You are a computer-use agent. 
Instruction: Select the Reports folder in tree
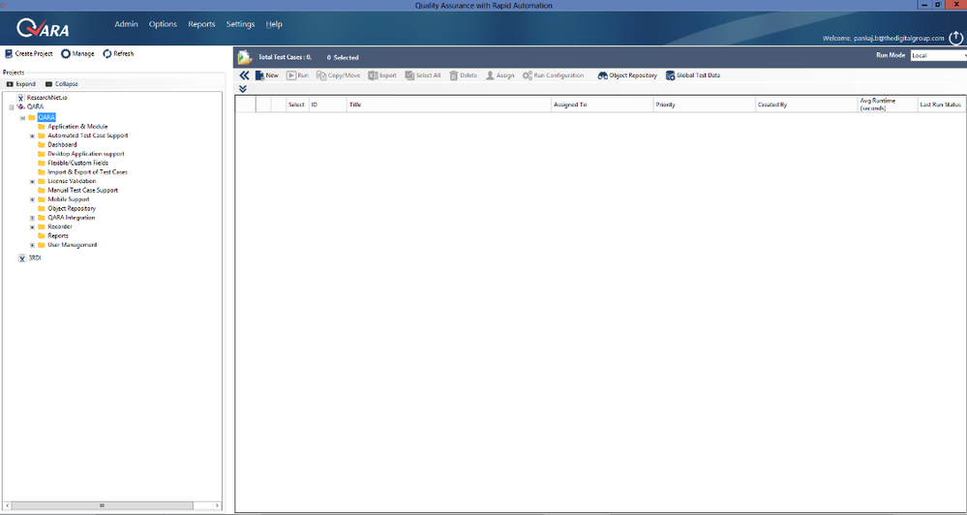[x=58, y=235]
